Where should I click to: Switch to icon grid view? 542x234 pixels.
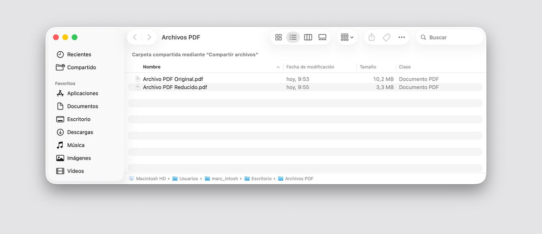point(278,37)
